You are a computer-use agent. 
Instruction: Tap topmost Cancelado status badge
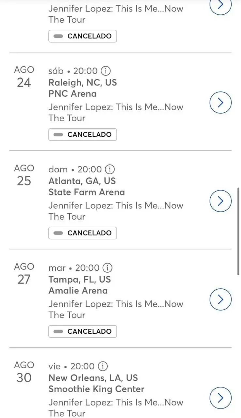coord(83,36)
